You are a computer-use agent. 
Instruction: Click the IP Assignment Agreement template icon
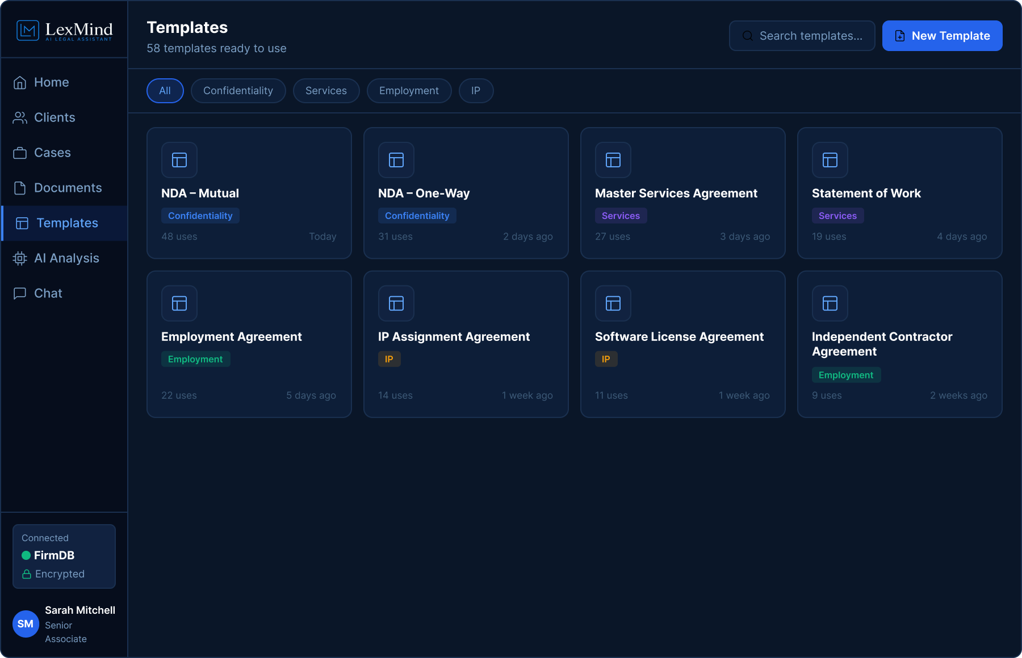(x=396, y=303)
